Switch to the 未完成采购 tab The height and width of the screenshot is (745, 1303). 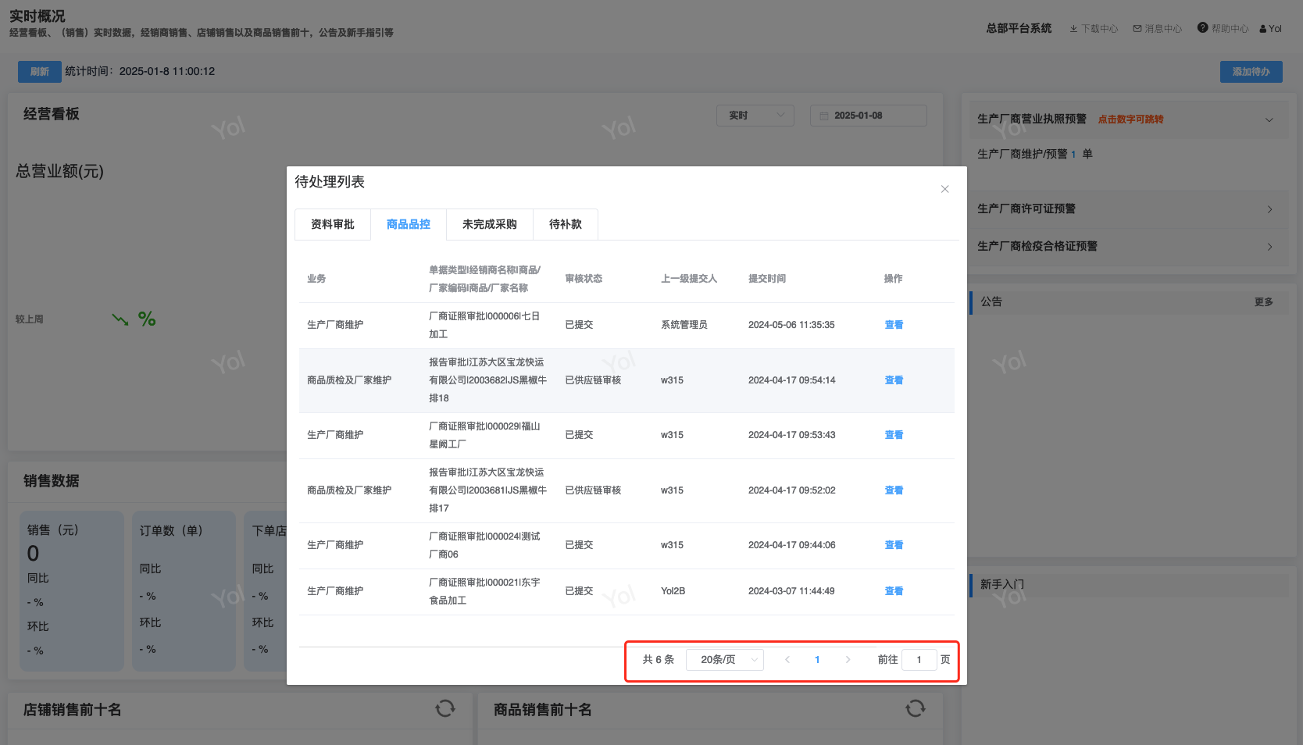(x=489, y=225)
